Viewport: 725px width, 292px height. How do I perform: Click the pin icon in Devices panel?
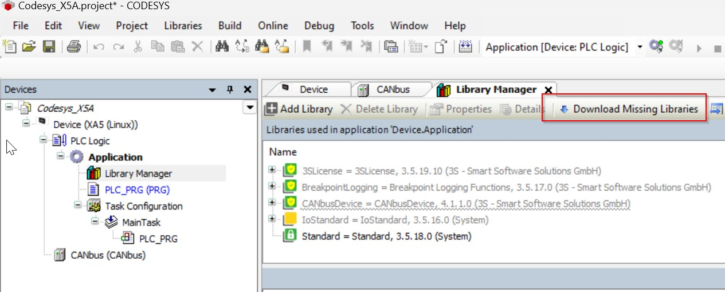[x=230, y=89]
